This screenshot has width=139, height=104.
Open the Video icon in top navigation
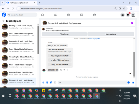click(x=68, y=15)
